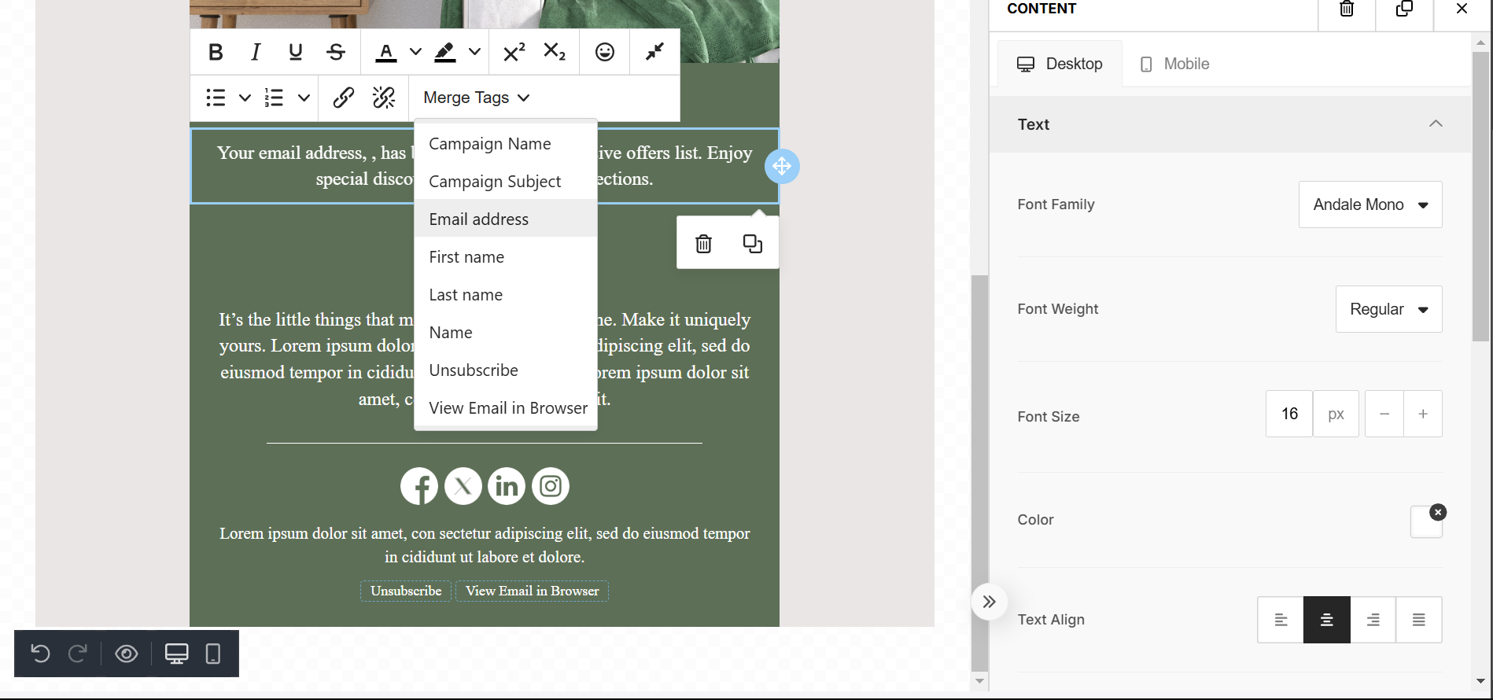Open the Font Family dropdown

[1370, 204]
